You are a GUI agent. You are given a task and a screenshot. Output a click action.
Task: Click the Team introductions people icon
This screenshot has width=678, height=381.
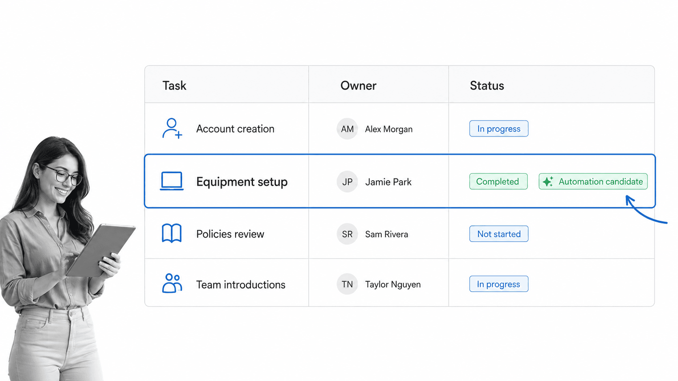click(x=172, y=283)
